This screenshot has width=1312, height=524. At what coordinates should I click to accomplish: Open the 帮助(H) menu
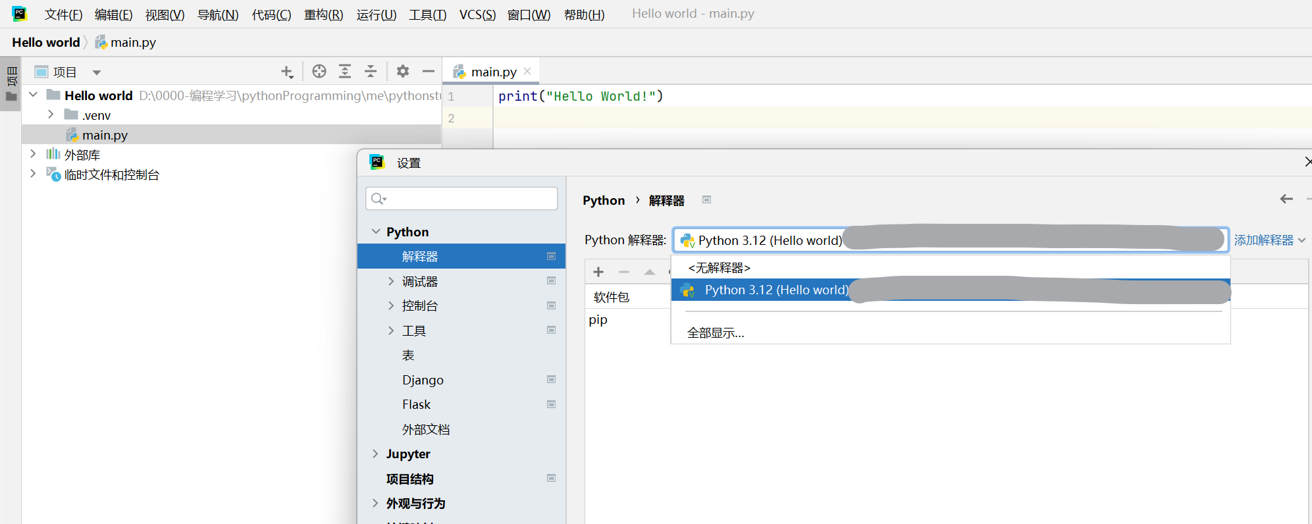click(x=584, y=14)
